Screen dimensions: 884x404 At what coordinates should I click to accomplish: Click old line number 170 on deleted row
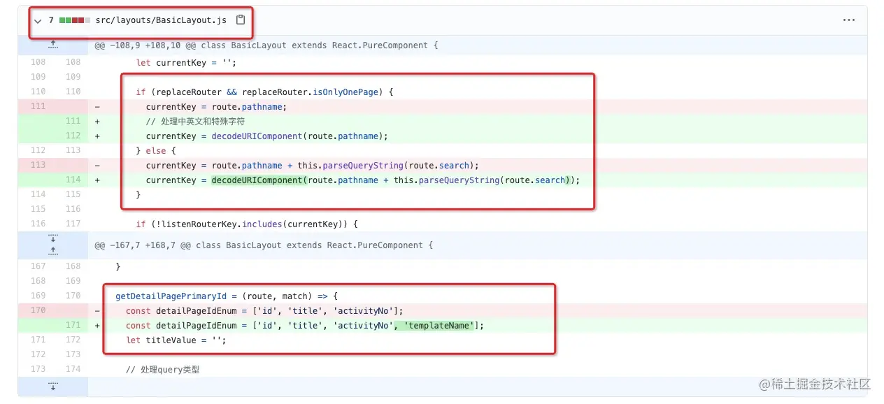point(38,311)
